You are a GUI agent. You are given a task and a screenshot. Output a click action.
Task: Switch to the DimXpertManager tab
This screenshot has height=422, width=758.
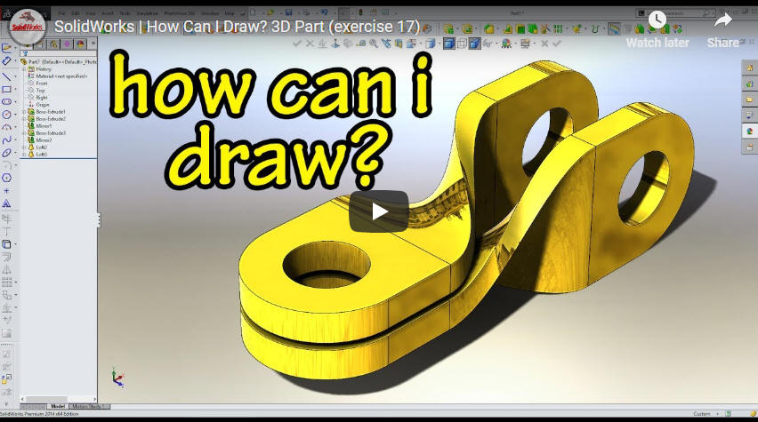67,44
